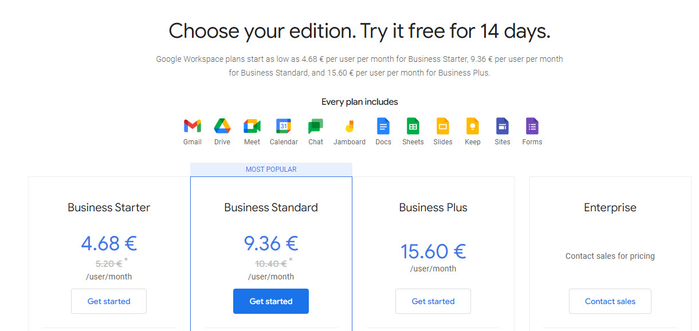The height and width of the screenshot is (331, 699).
Task: Click the MOST POPULAR banner
Action: pos(271,170)
